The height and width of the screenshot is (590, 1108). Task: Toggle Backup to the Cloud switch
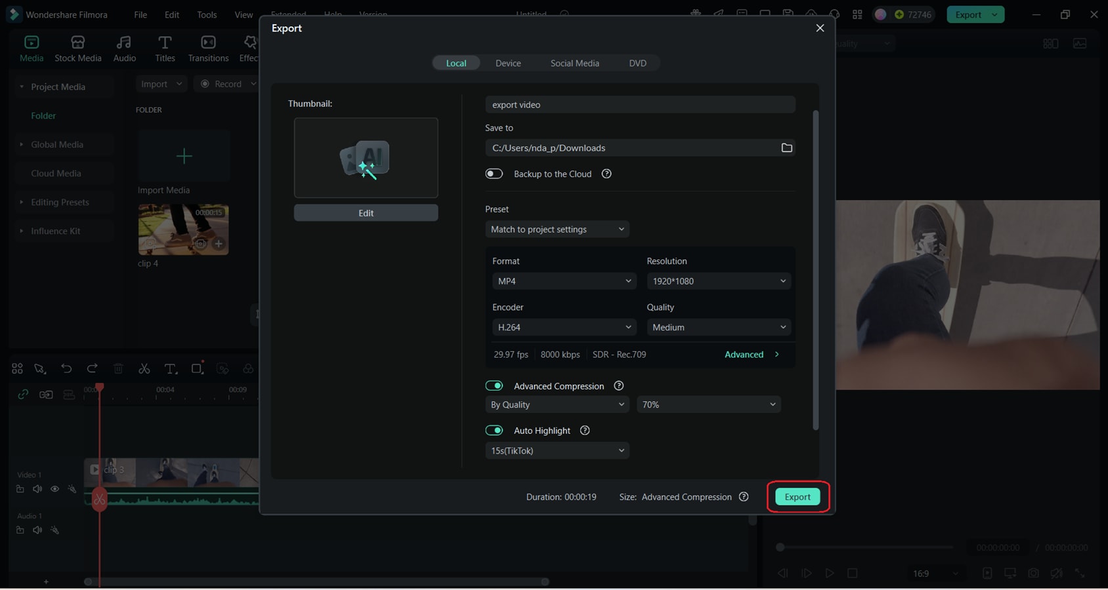(494, 174)
